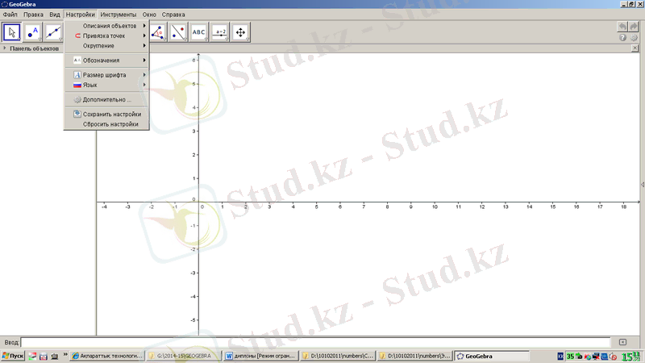Open the Вид menu

55,15
